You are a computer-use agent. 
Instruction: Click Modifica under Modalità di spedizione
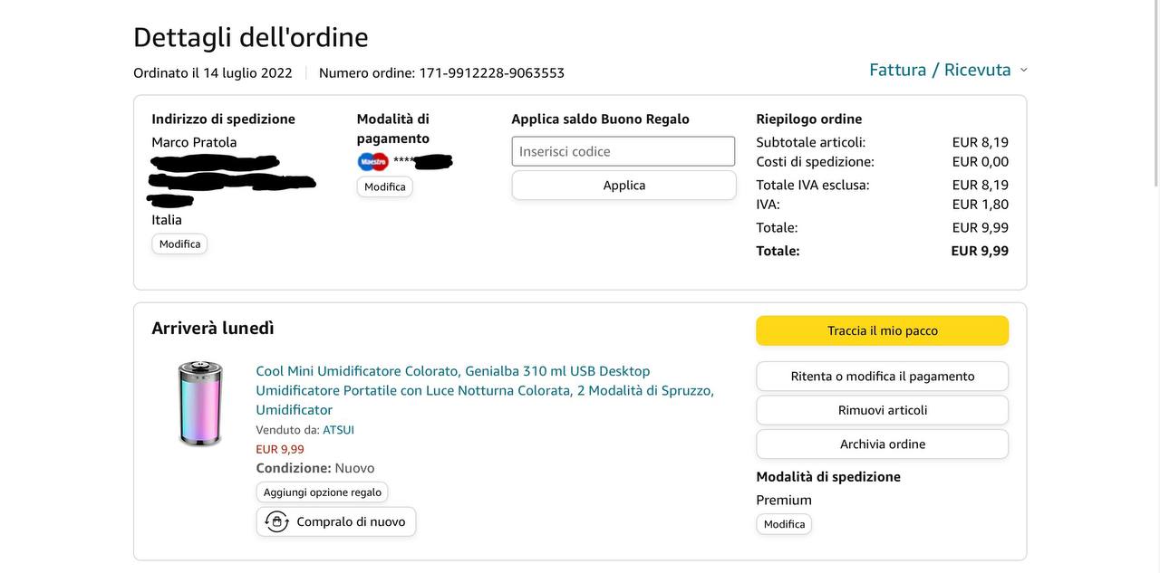pyautogui.click(x=784, y=524)
